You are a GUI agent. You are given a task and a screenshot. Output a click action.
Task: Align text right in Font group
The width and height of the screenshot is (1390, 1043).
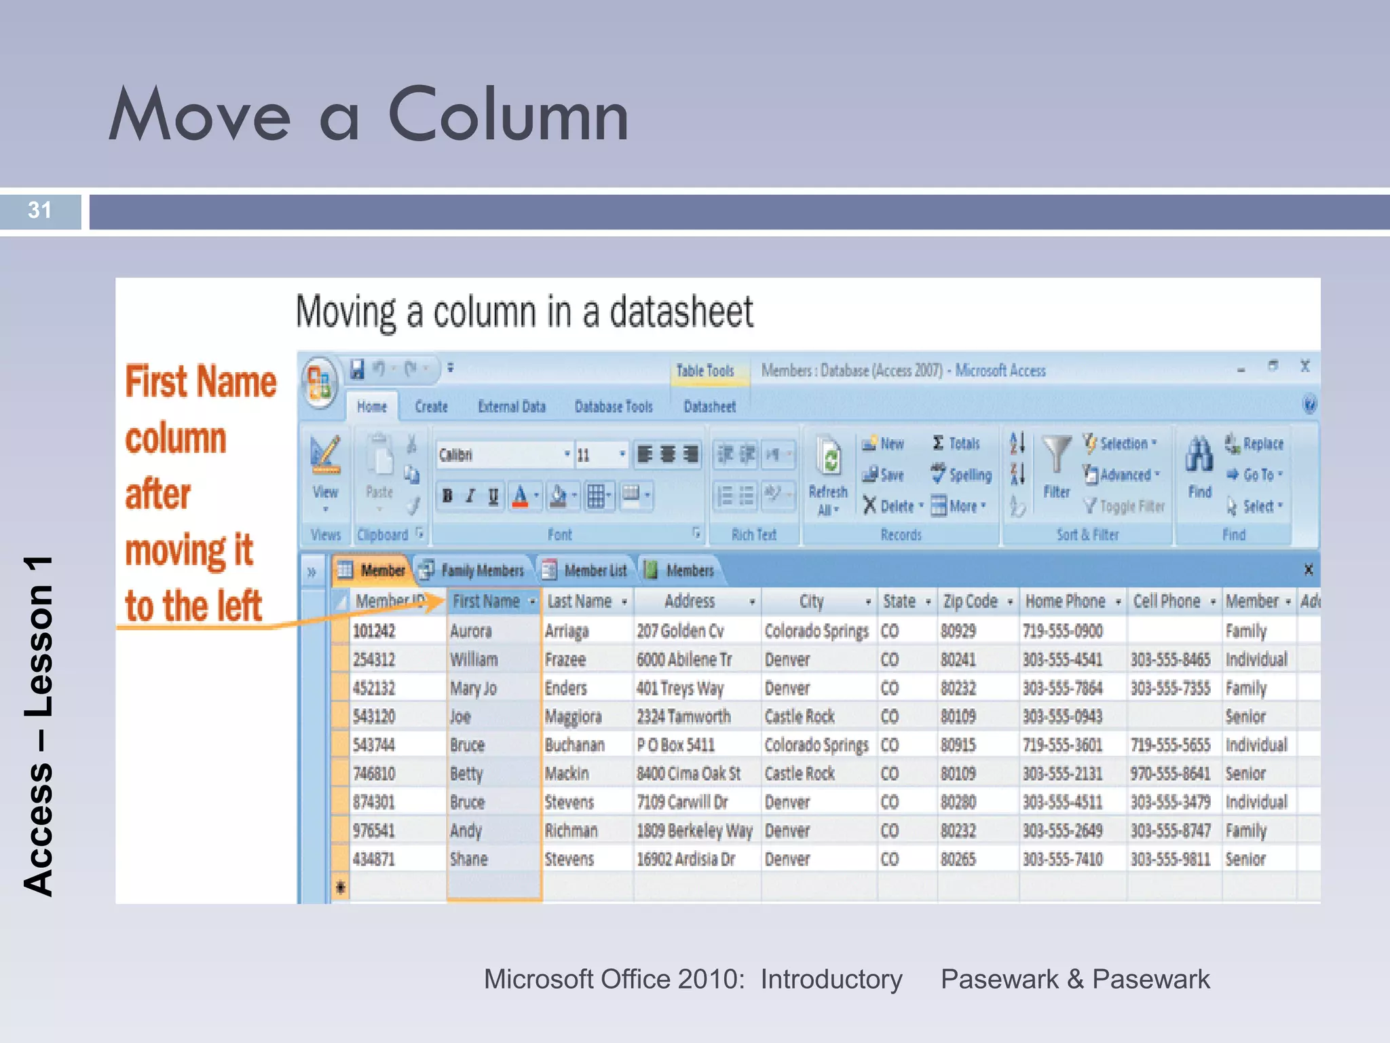690,454
